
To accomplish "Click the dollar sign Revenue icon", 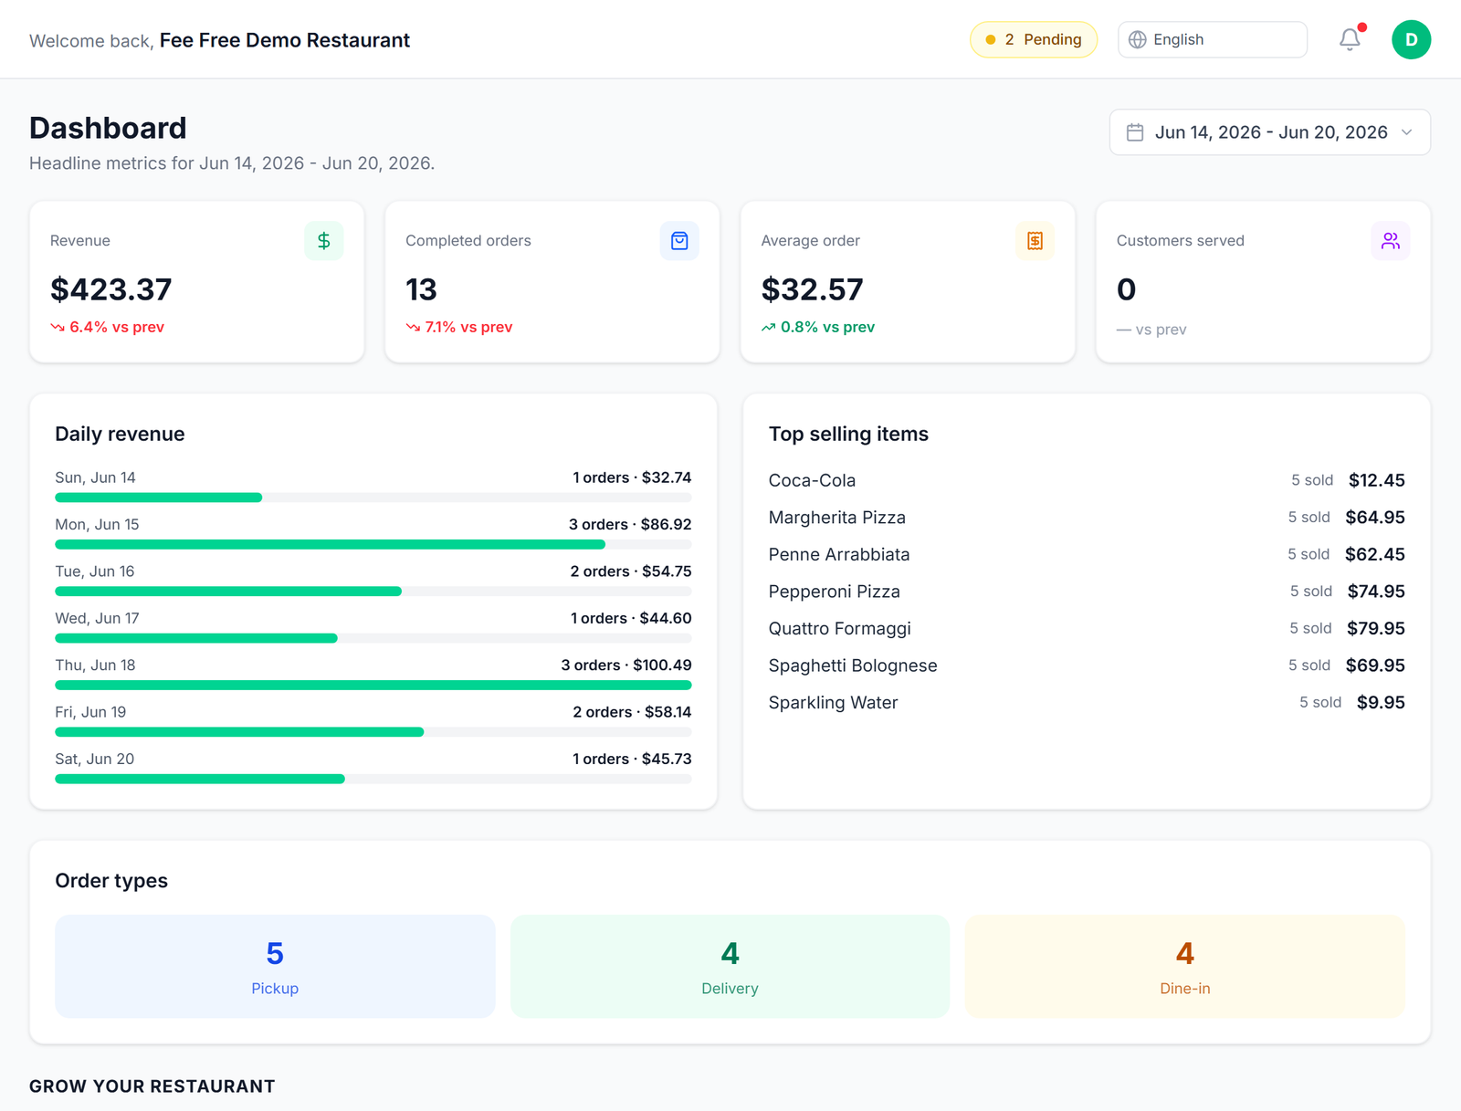I will (x=324, y=241).
